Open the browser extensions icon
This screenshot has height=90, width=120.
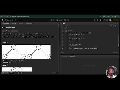[104, 16]
